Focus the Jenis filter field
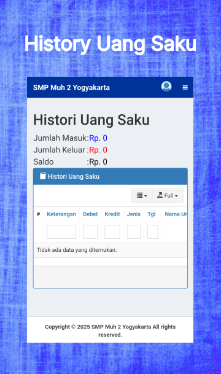The image size is (221, 374). pos(133,232)
